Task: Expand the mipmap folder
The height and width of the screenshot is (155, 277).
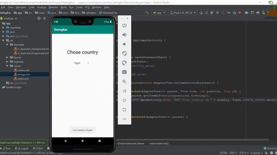Action: tap(7, 62)
